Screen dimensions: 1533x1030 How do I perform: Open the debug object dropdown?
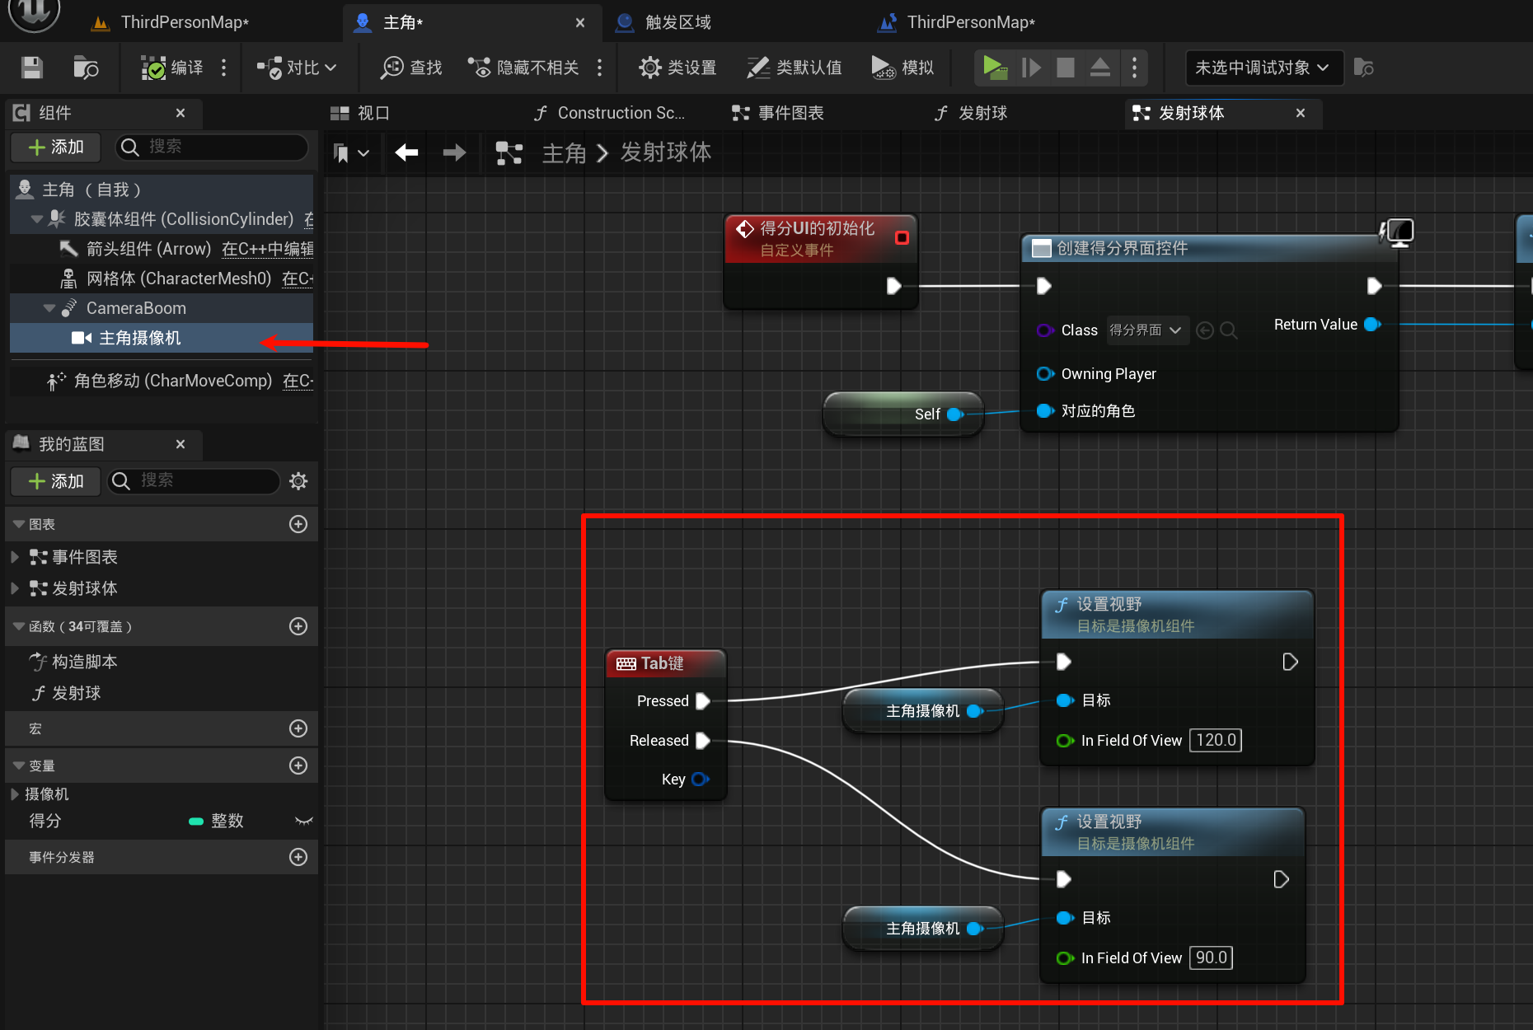coord(1263,68)
